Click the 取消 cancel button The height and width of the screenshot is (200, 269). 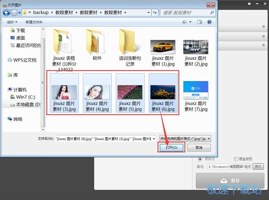point(199,147)
